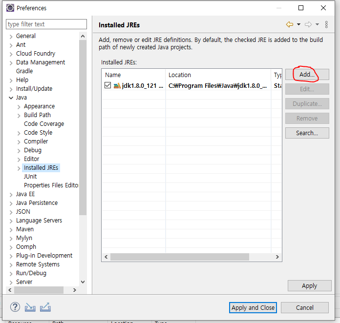Click the Duplicate... button

click(x=307, y=104)
